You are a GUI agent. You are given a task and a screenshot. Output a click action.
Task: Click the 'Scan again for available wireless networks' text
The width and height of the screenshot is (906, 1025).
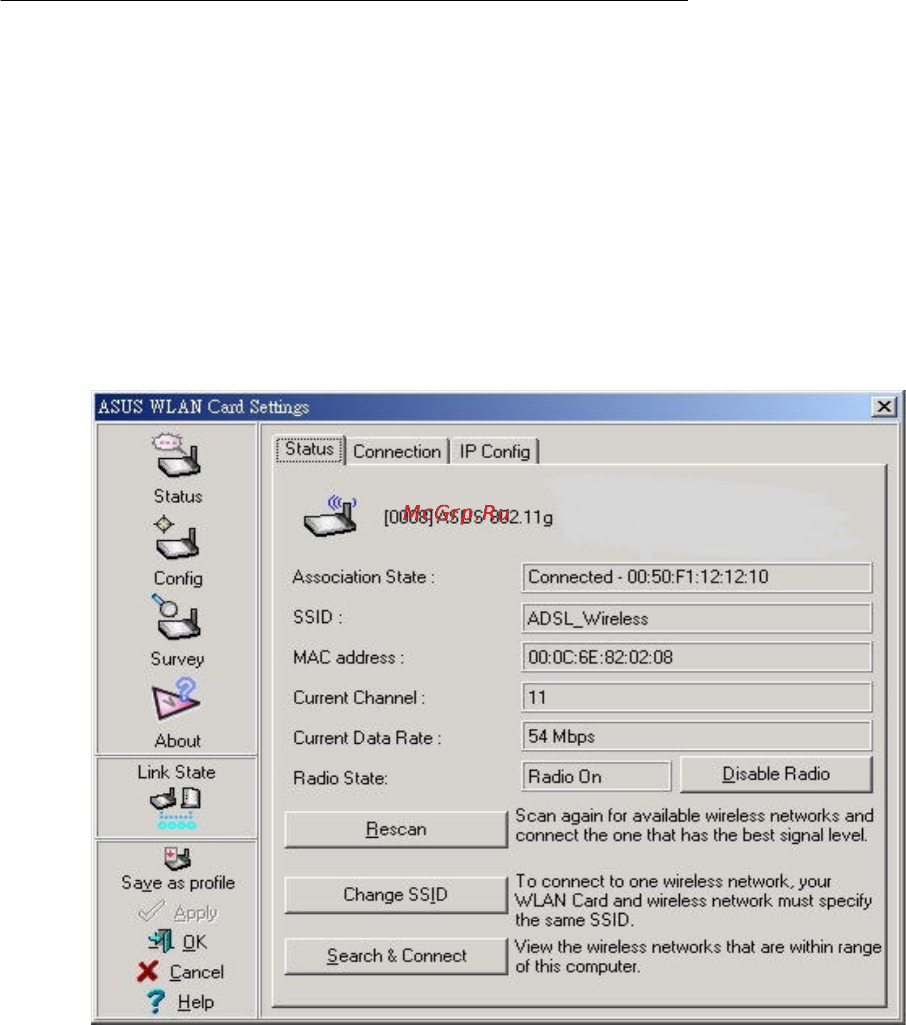[x=694, y=825]
